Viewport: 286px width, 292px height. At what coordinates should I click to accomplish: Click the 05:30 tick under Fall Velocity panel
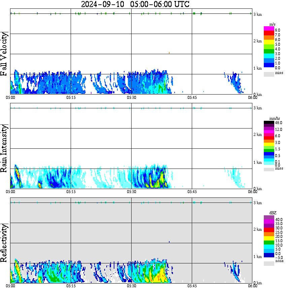pyautogui.click(x=132, y=98)
